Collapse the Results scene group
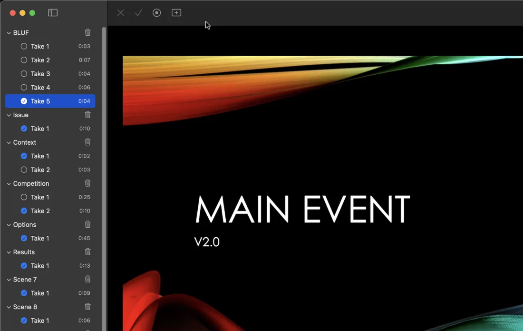Viewport: 523px width, 331px height. click(9, 252)
